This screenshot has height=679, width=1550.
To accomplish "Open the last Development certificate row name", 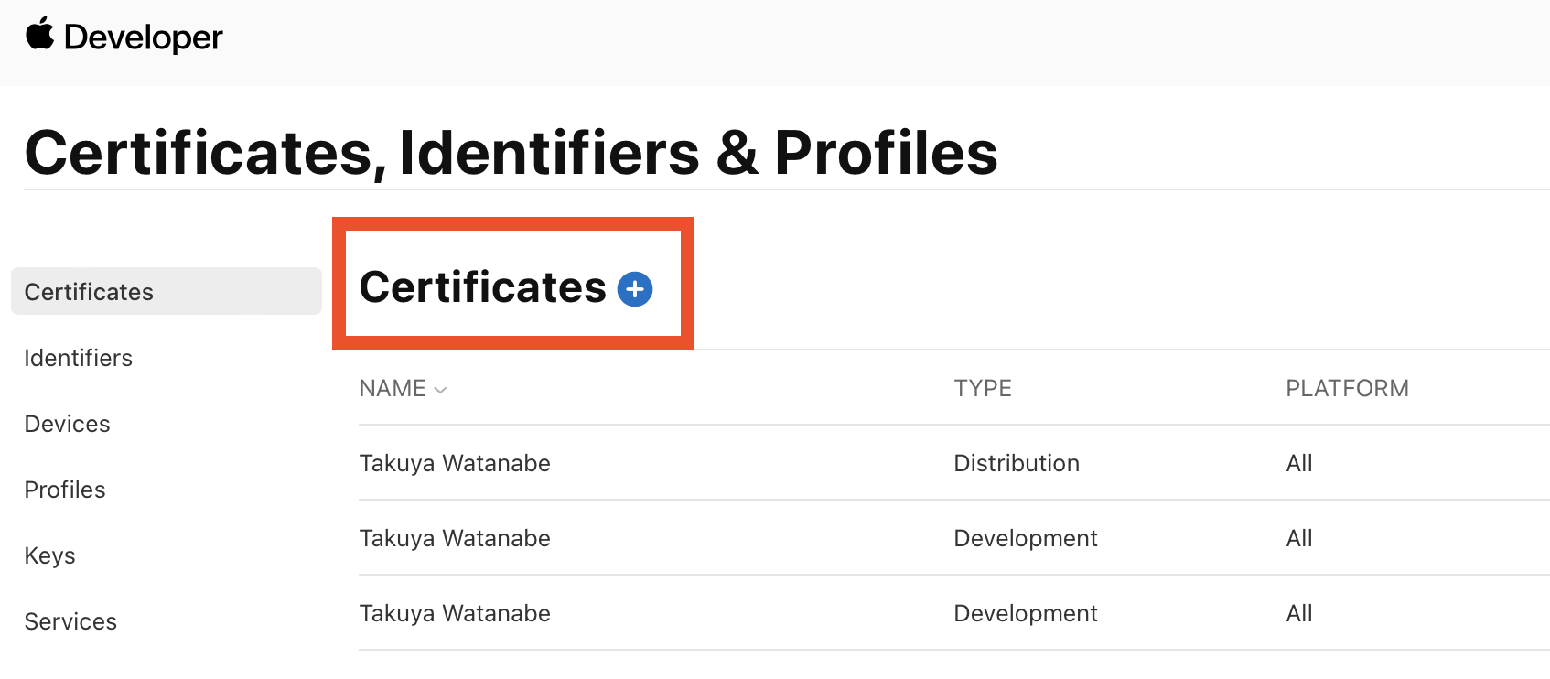I will [x=455, y=613].
